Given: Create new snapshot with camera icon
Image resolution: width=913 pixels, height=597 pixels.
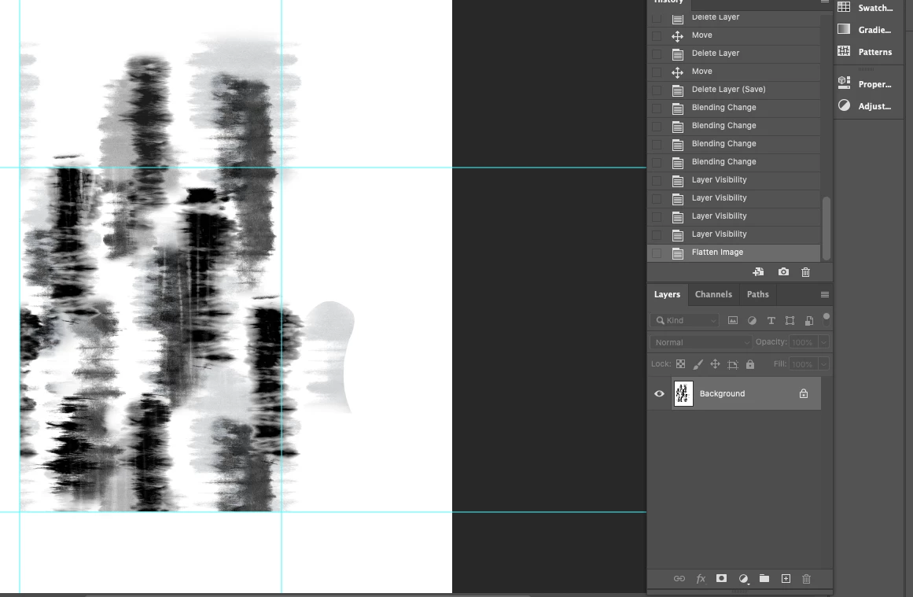Looking at the screenshot, I should pyautogui.click(x=784, y=272).
